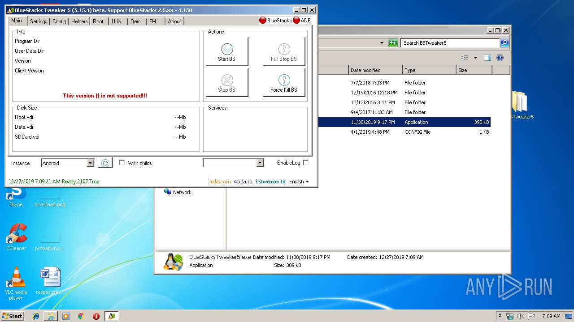Screen dimensions: 574x322
Task: Click the Network icon in Explorer sidebar
Action: (x=168, y=192)
